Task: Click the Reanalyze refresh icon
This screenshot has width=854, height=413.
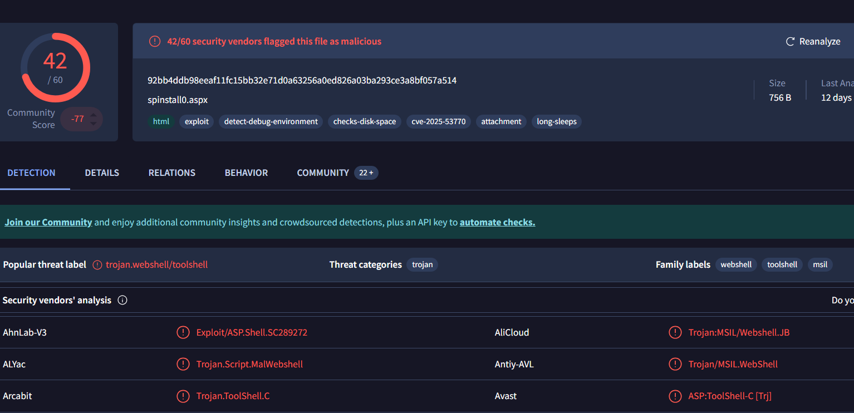Action: pyautogui.click(x=790, y=42)
